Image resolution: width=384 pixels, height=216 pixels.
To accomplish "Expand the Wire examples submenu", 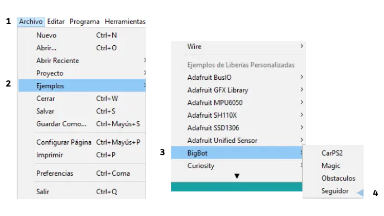I will click(238, 46).
